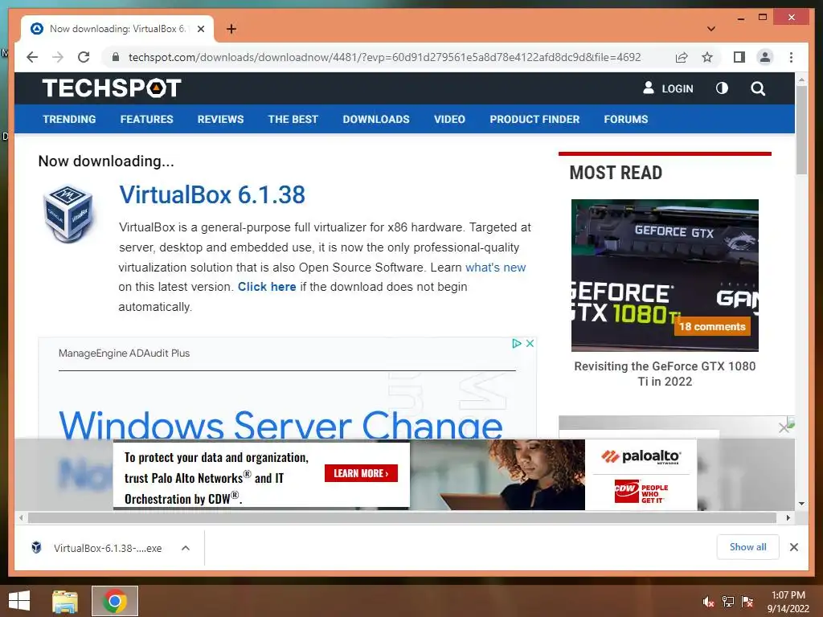The width and height of the screenshot is (823, 617).
Task: Click the muted volume tray icon
Action: click(708, 601)
